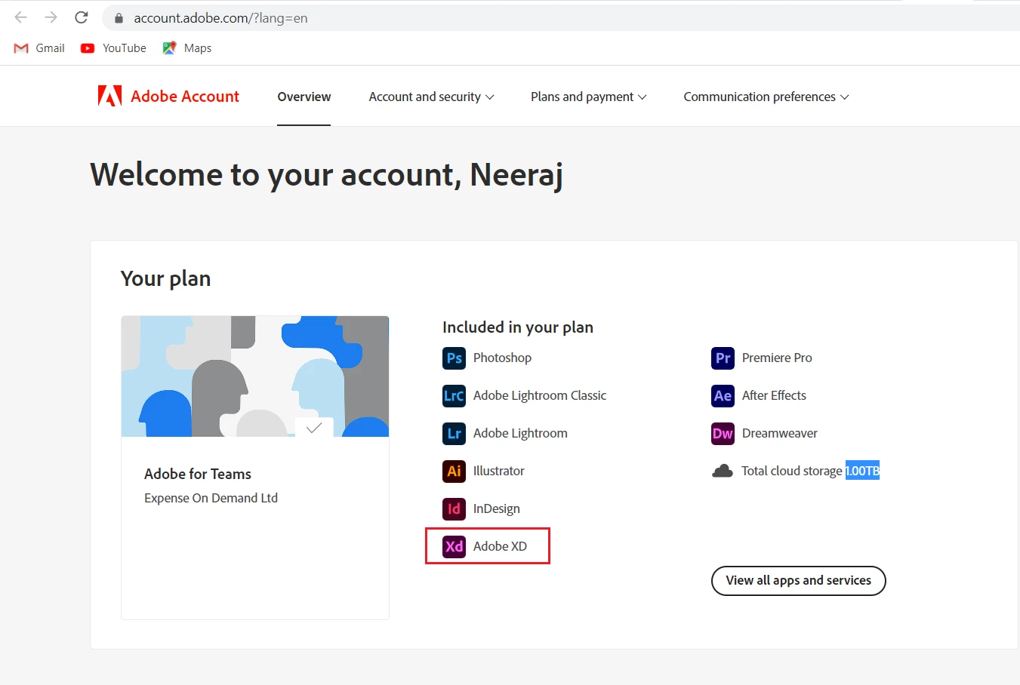1020x685 pixels.
Task: Click the checkmark badge on plan image
Action: coord(314,427)
